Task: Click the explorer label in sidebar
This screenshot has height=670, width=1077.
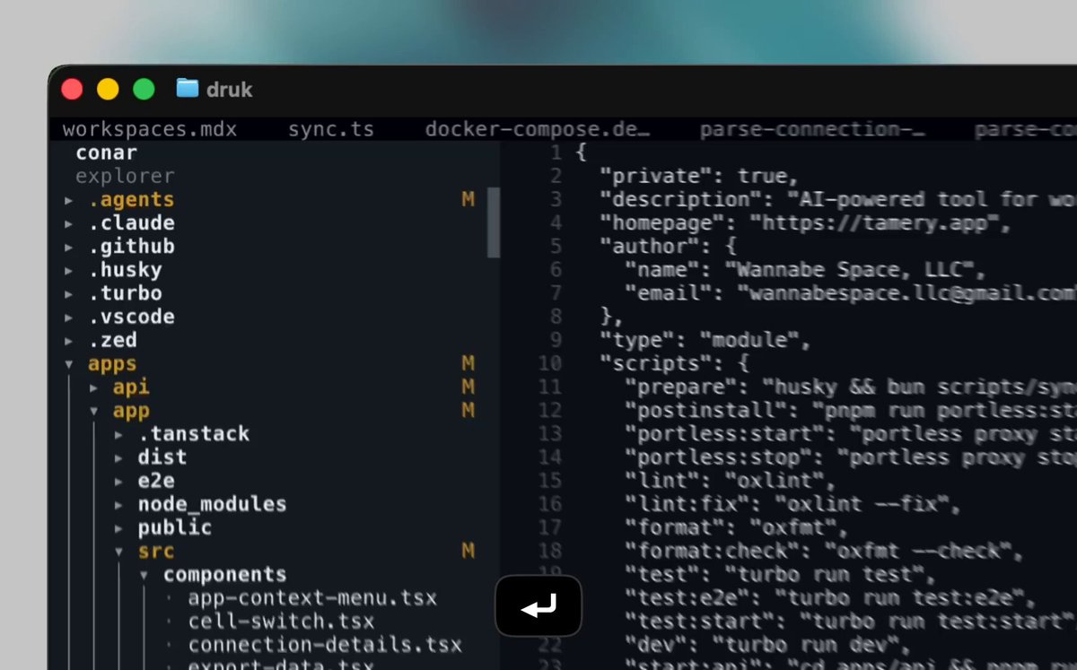Action: [x=126, y=177]
